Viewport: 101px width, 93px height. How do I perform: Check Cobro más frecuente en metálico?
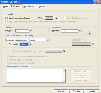[6, 63]
